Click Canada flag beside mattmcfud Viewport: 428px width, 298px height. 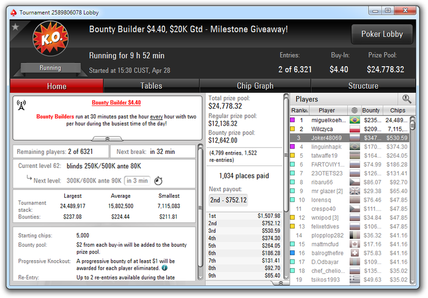[x=355, y=244]
